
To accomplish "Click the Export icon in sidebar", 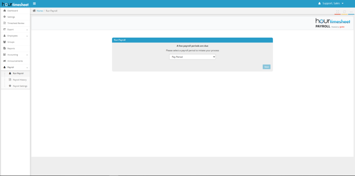I will tap(5, 29).
